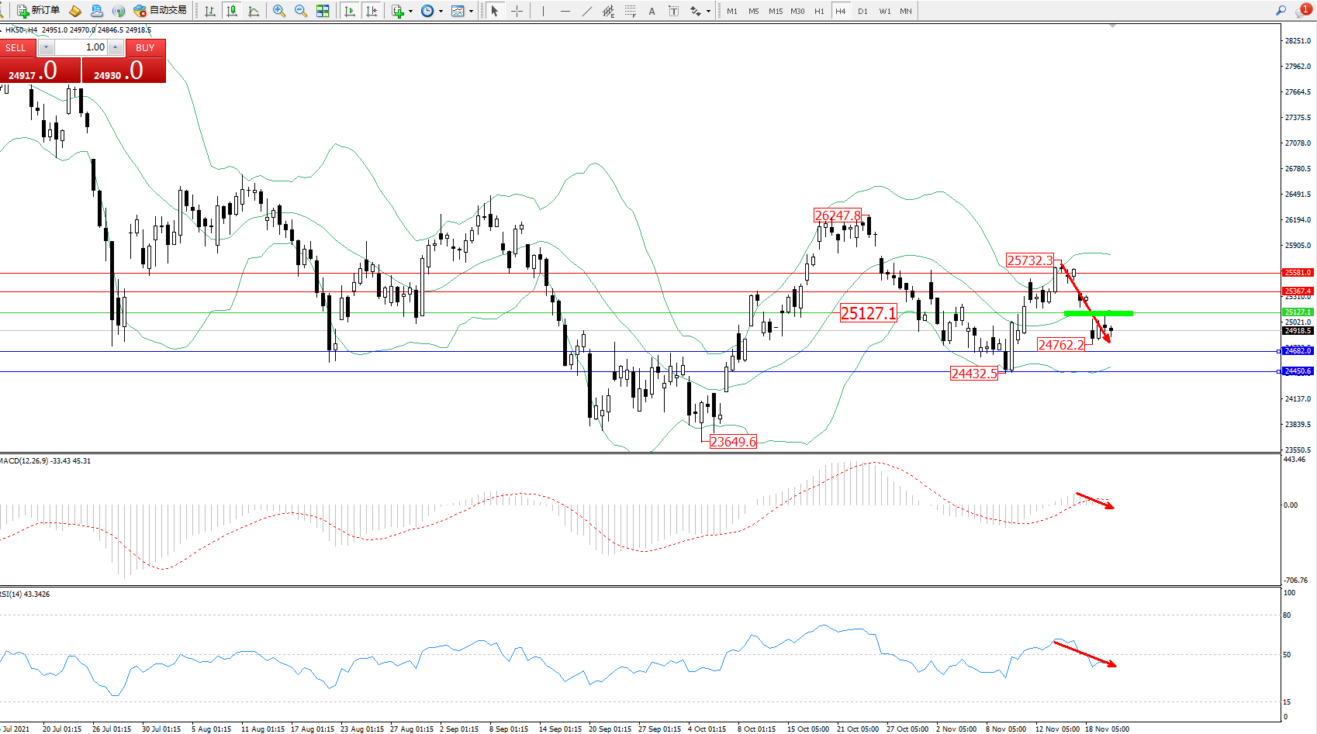Click the Zoom Out magnifier icon
This screenshot has height=734, width=1317.
pyautogui.click(x=301, y=11)
